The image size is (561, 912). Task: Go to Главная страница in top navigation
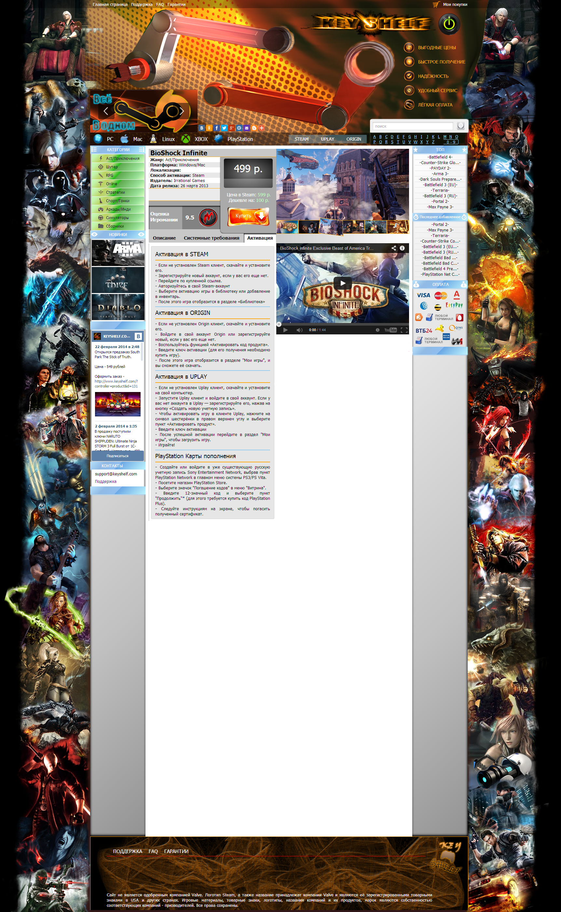click(110, 5)
